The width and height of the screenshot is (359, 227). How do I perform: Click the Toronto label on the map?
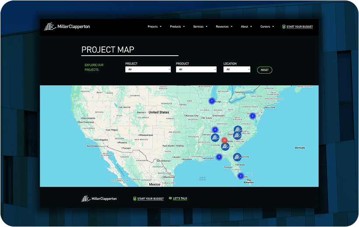239,92
